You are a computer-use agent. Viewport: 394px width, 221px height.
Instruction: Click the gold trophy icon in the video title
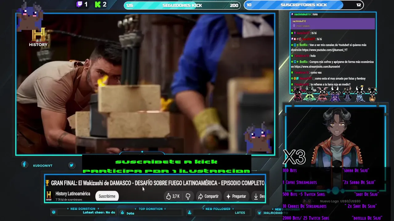47,183
